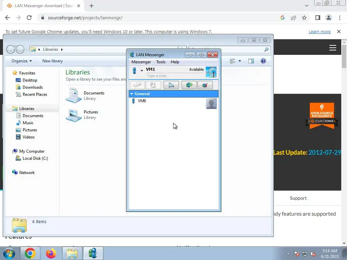Select Pictures under Libraries in navigation pane
The height and width of the screenshot is (260, 347).
click(30, 130)
